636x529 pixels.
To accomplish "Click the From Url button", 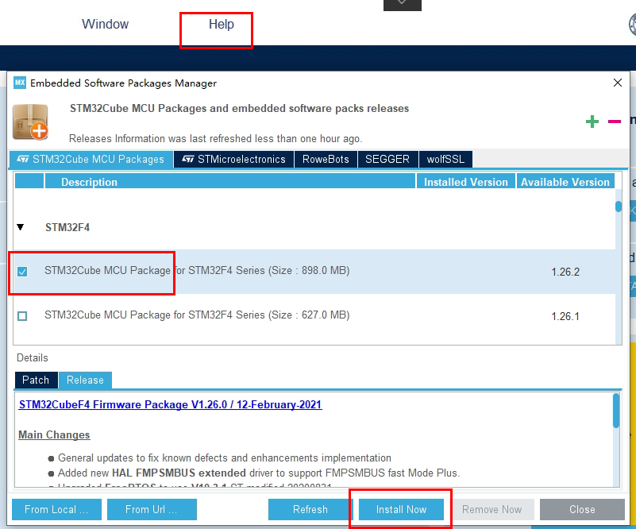I will click(x=152, y=509).
